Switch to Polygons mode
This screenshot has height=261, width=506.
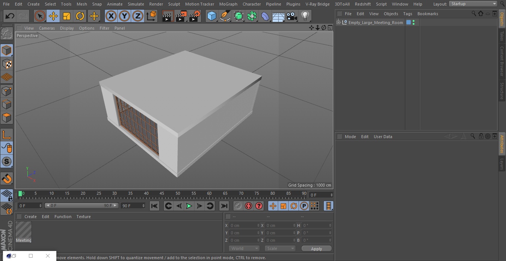click(x=7, y=118)
